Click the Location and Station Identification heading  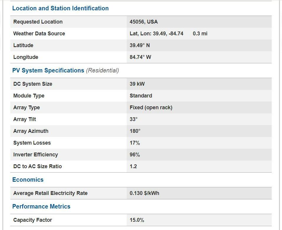[x=60, y=8]
